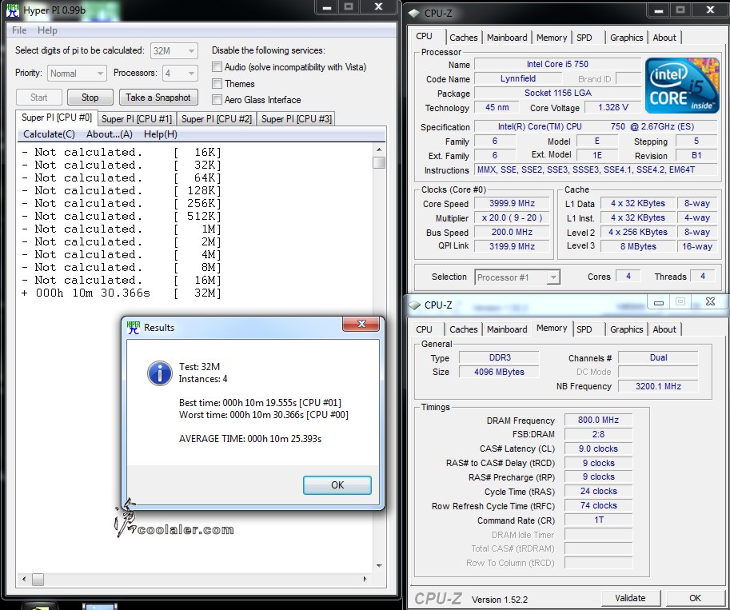
Task: Click the blue information icon in Results dialog
Action: [160, 373]
